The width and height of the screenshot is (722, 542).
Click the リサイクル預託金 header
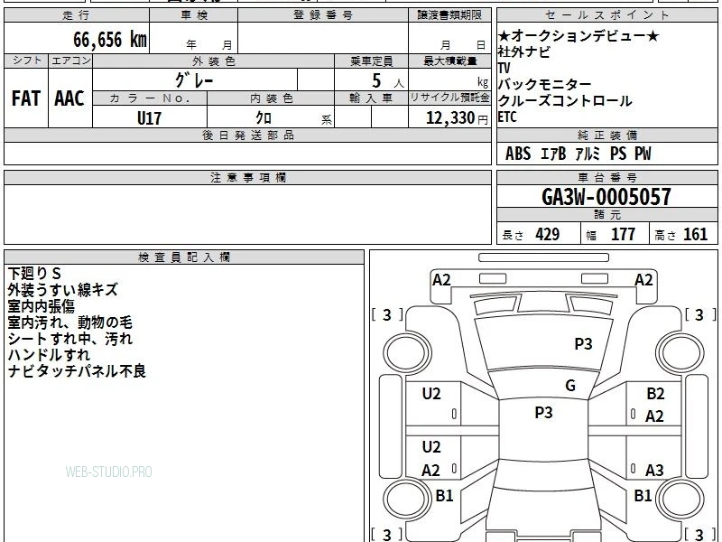[449, 98]
